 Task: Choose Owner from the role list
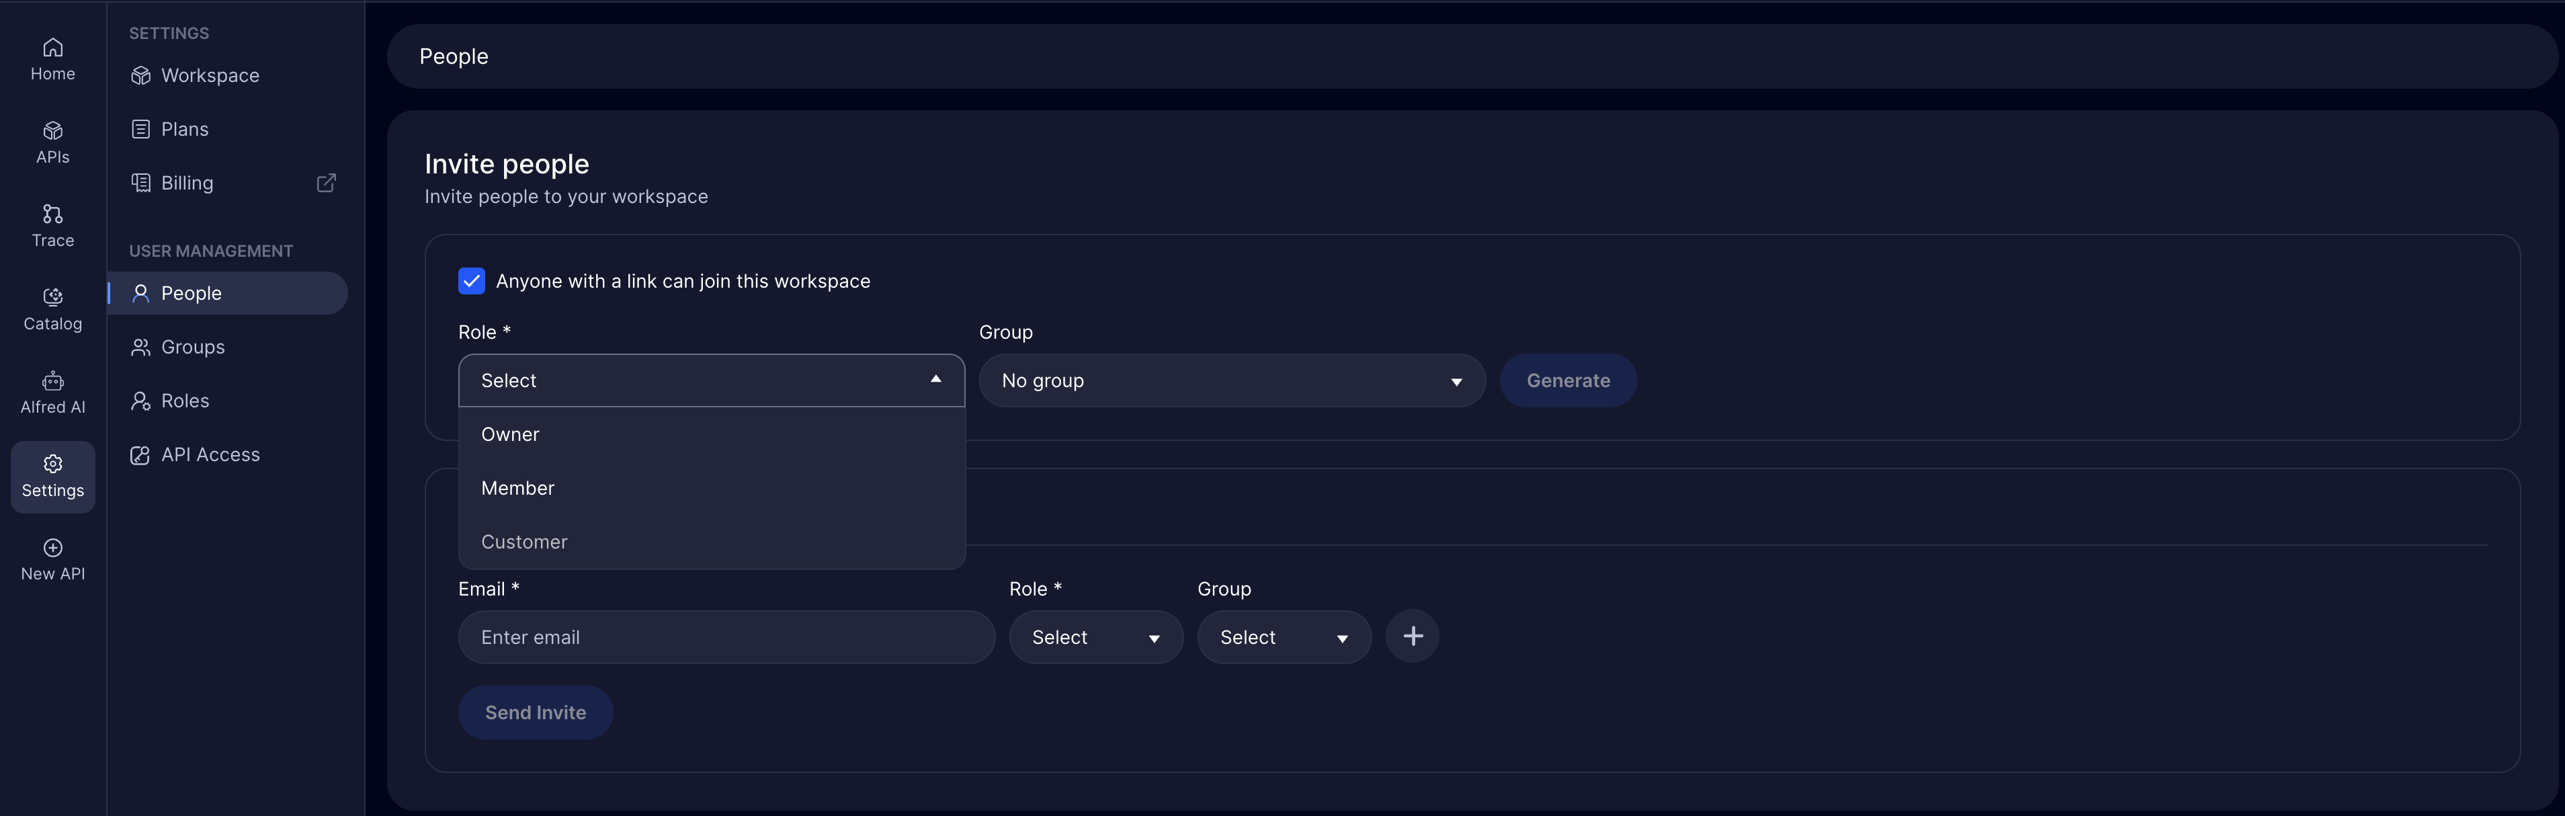coord(511,434)
